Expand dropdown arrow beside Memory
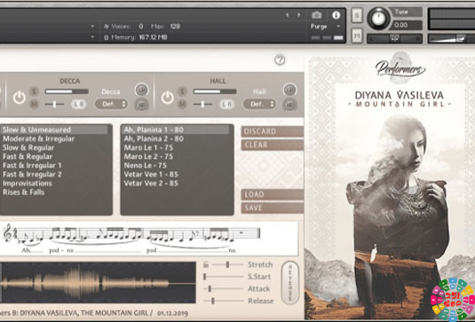Screen dimensions: 475x322 click(x=92, y=37)
